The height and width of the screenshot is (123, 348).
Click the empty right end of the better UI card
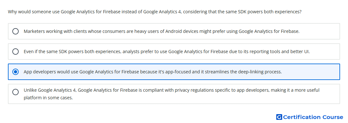pyautogui.click(x=325, y=52)
